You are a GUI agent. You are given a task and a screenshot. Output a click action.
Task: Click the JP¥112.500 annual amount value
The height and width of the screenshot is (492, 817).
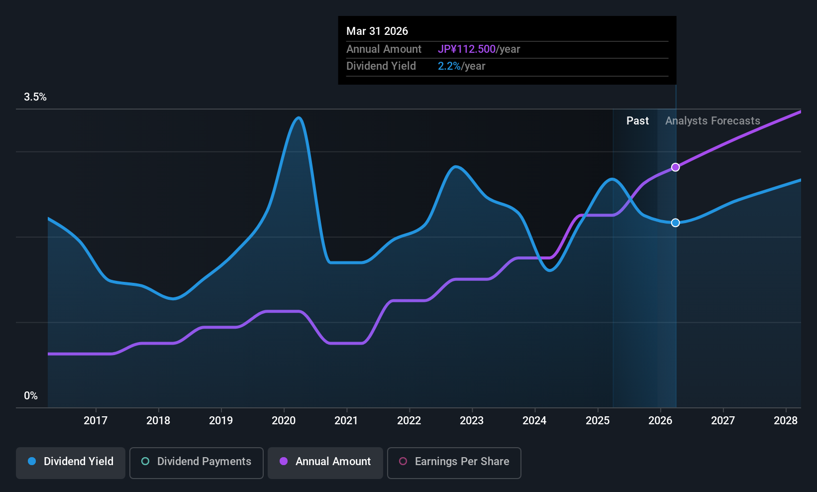coord(467,49)
